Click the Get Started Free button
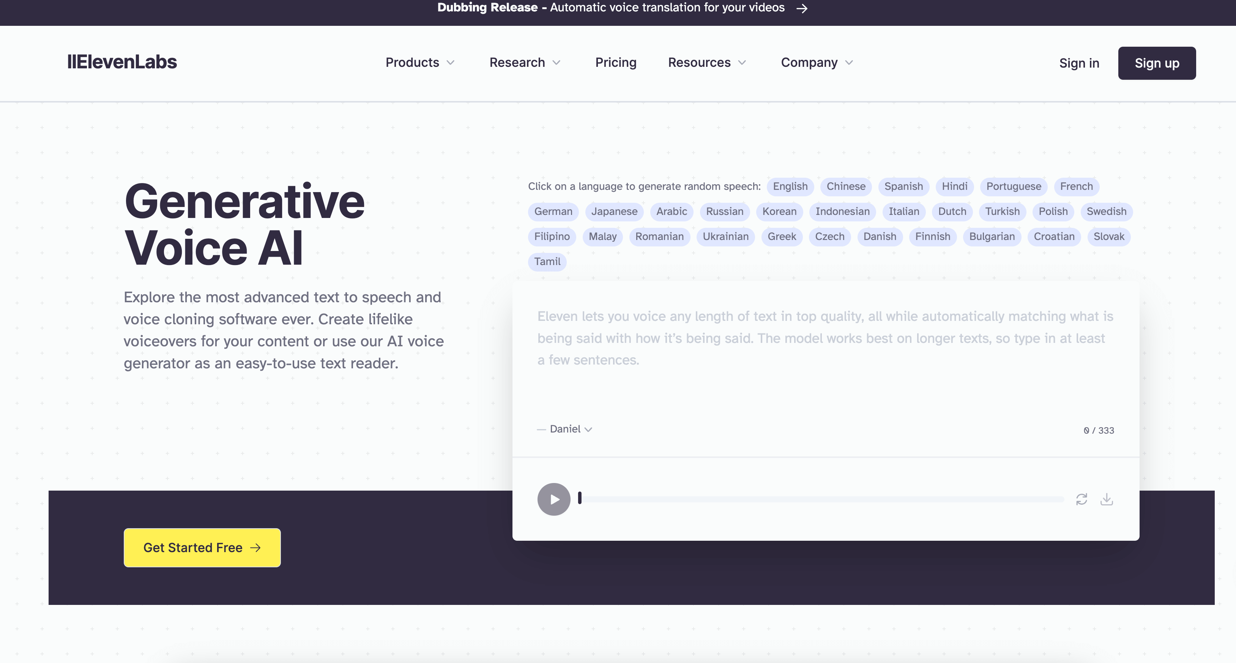Image resolution: width=1236 pixels, height=663 pixels. 202,547
